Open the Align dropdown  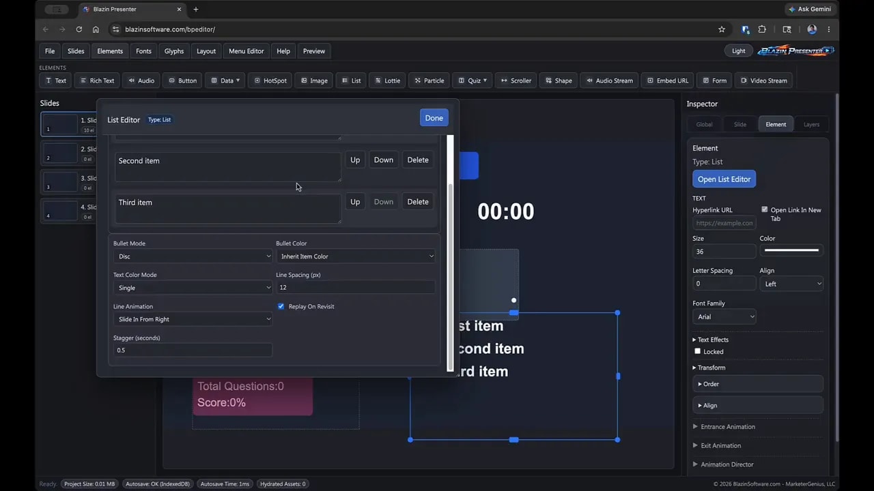[x=791, y=284]
